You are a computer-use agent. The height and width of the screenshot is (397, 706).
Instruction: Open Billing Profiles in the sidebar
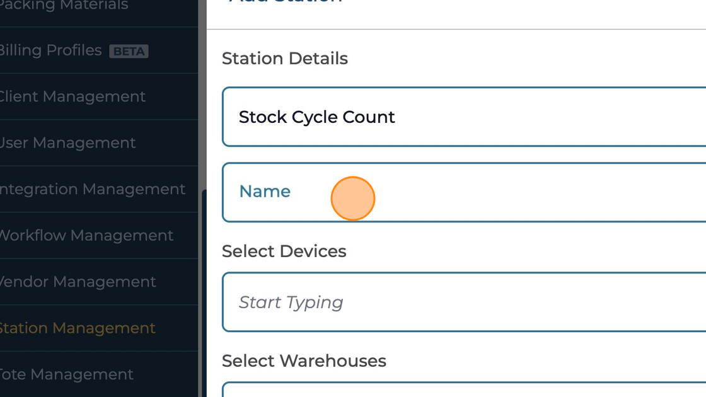50,50
